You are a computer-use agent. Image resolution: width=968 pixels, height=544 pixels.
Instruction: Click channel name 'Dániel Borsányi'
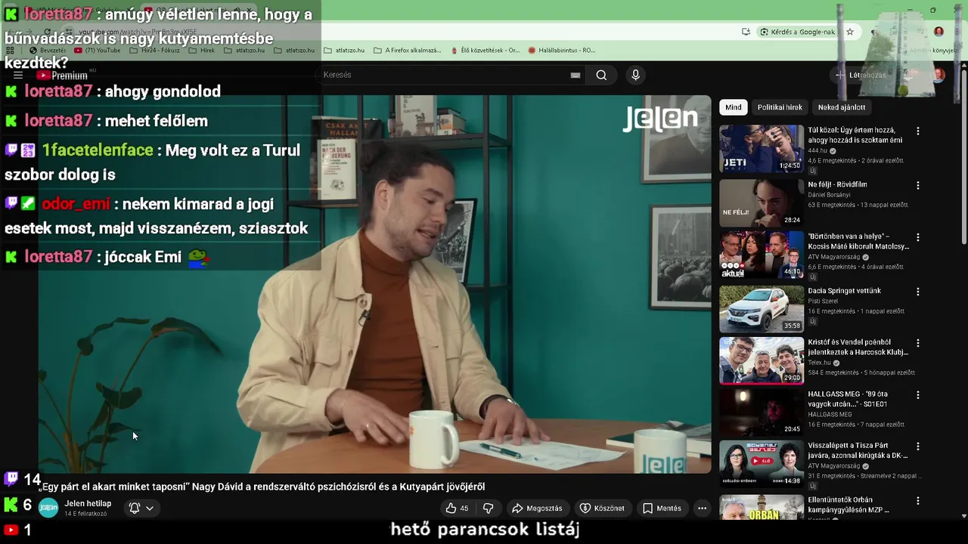coord(829,195)
